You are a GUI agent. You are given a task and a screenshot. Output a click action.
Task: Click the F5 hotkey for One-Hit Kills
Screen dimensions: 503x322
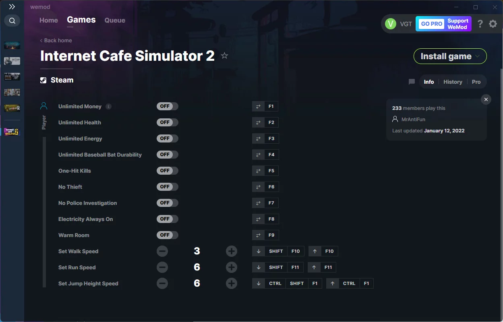click(x=271, y=171)
